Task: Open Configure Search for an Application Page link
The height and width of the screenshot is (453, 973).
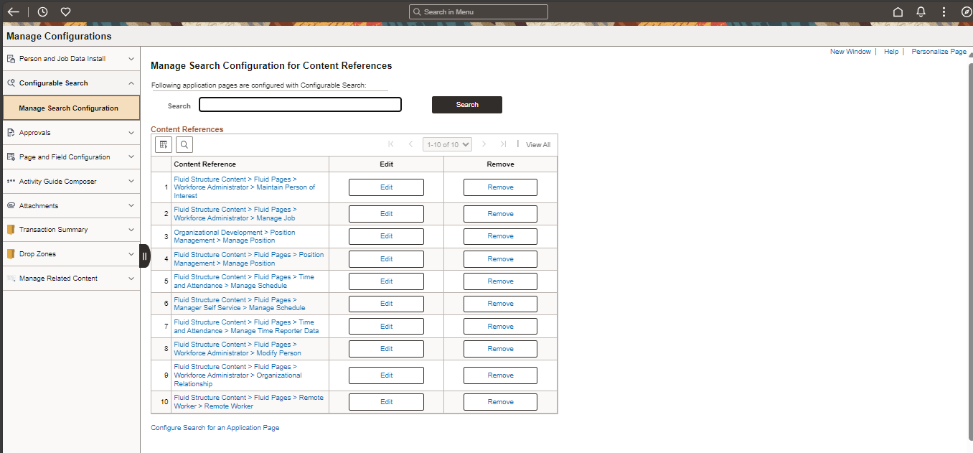Action: 215,428
